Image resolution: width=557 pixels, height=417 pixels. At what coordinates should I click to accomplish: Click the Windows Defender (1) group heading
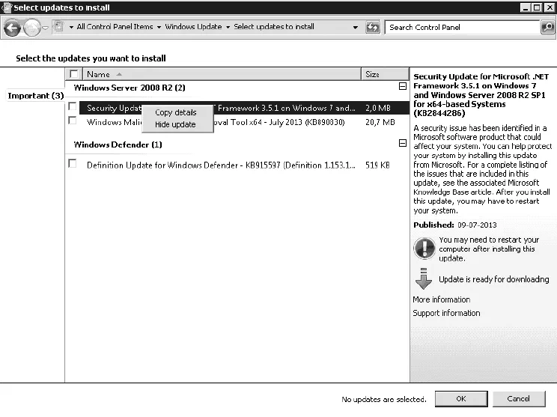point(118,144)
